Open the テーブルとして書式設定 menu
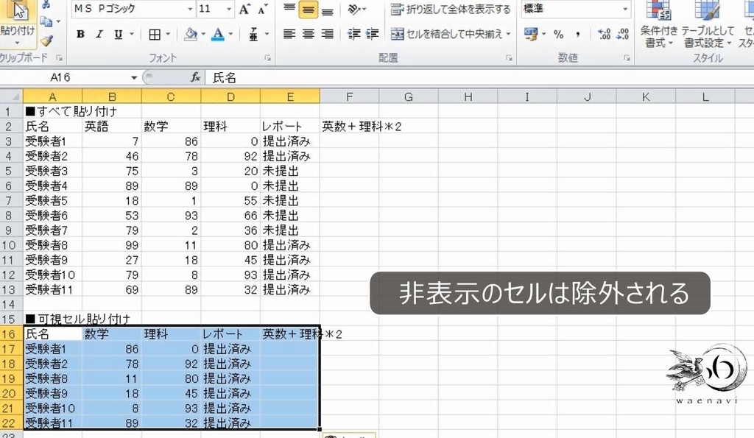 pyautogui.click(x=707, y=31)
